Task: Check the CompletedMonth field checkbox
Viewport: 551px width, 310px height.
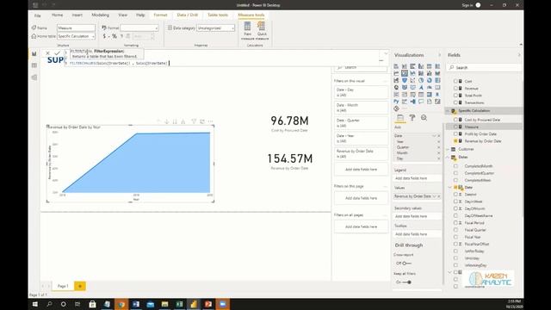Action: [455, 166]
